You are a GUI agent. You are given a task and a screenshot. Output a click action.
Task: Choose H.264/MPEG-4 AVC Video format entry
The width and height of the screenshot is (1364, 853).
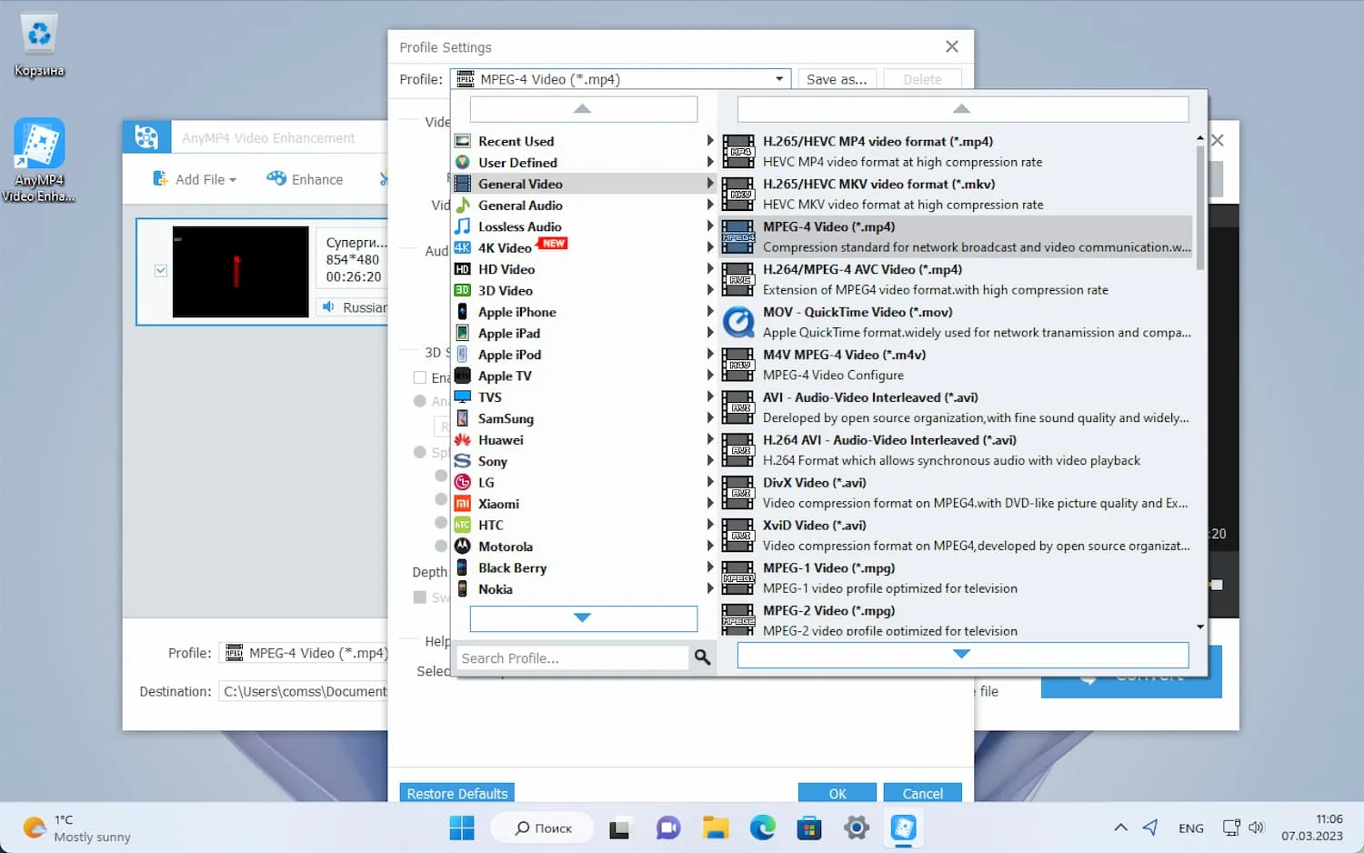click(x=956, y=279)
